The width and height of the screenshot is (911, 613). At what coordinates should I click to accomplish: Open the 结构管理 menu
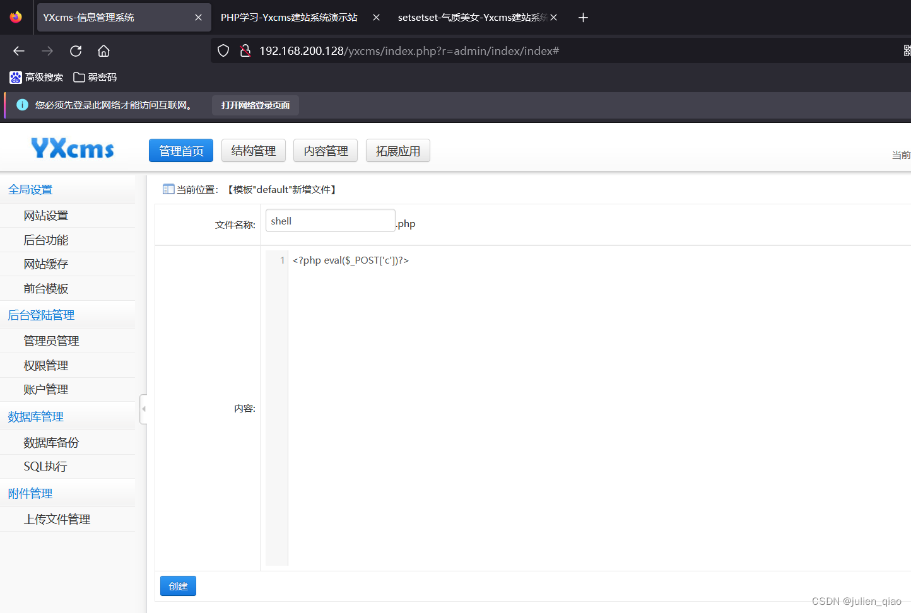(x=254, y=151)
